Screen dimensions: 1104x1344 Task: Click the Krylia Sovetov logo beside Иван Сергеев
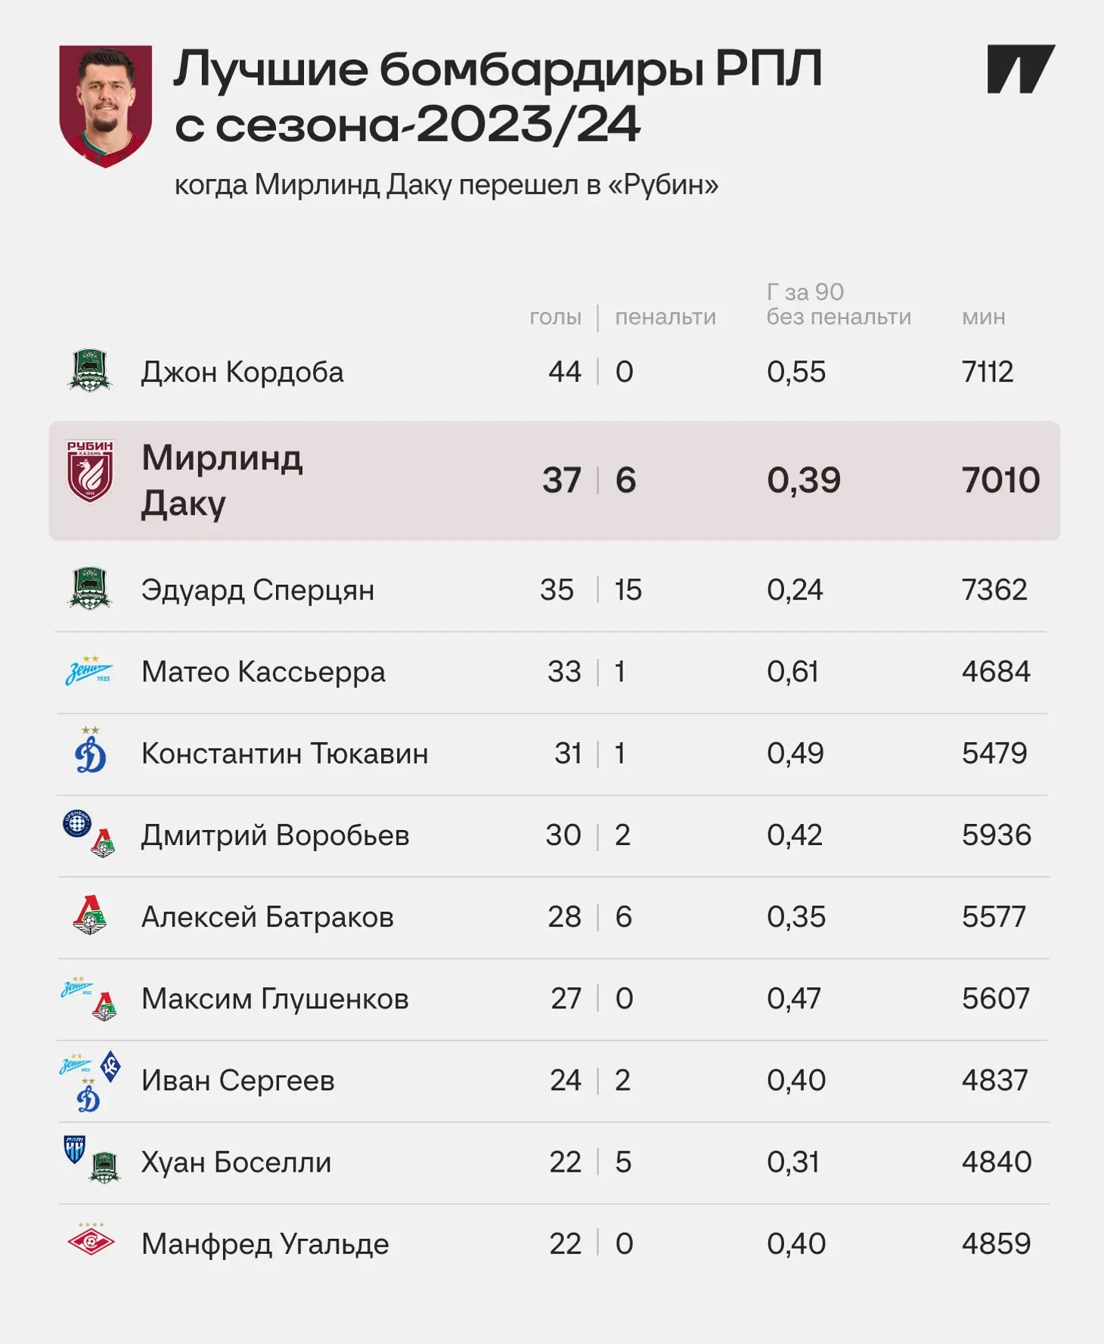[x=110, y=1066]
